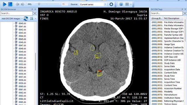Select file 0056.cti in browser

pyautogui.click(x=22, y=74)
